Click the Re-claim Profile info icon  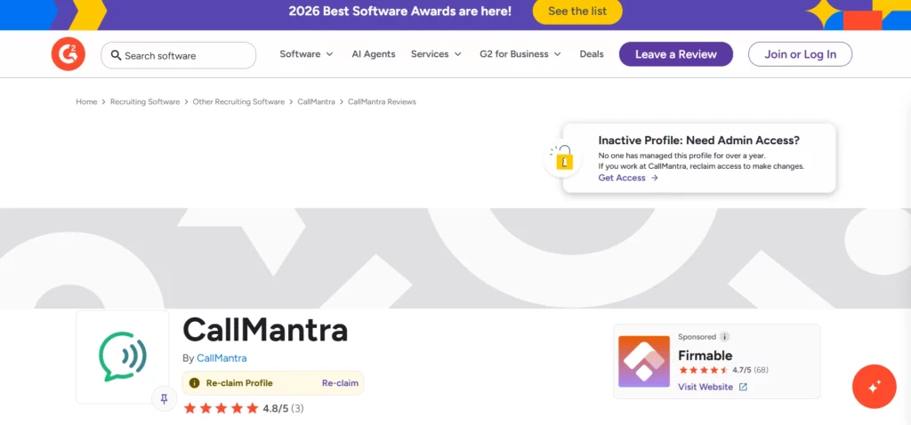[195, 383]
